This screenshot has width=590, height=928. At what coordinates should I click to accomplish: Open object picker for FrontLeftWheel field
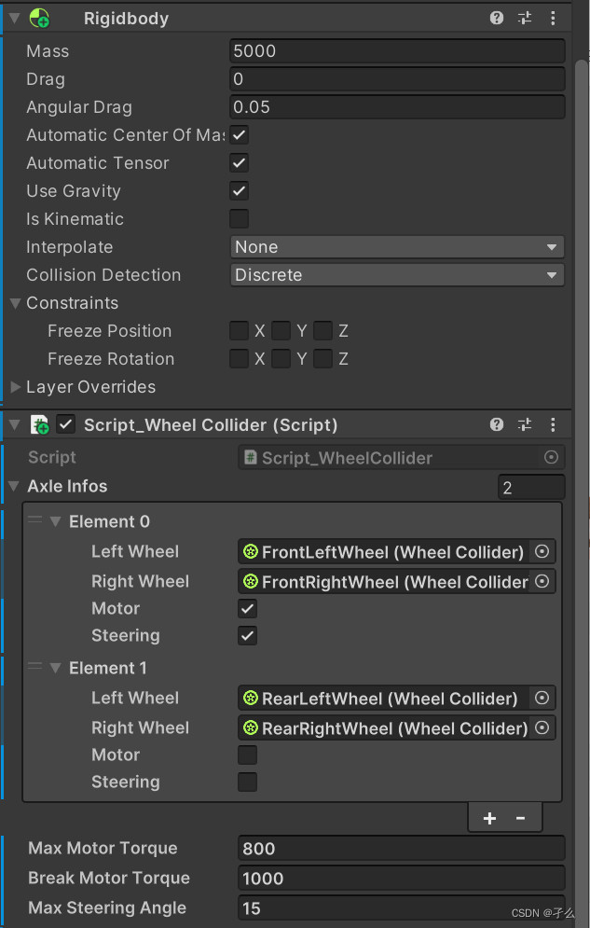tap(542, 552)
